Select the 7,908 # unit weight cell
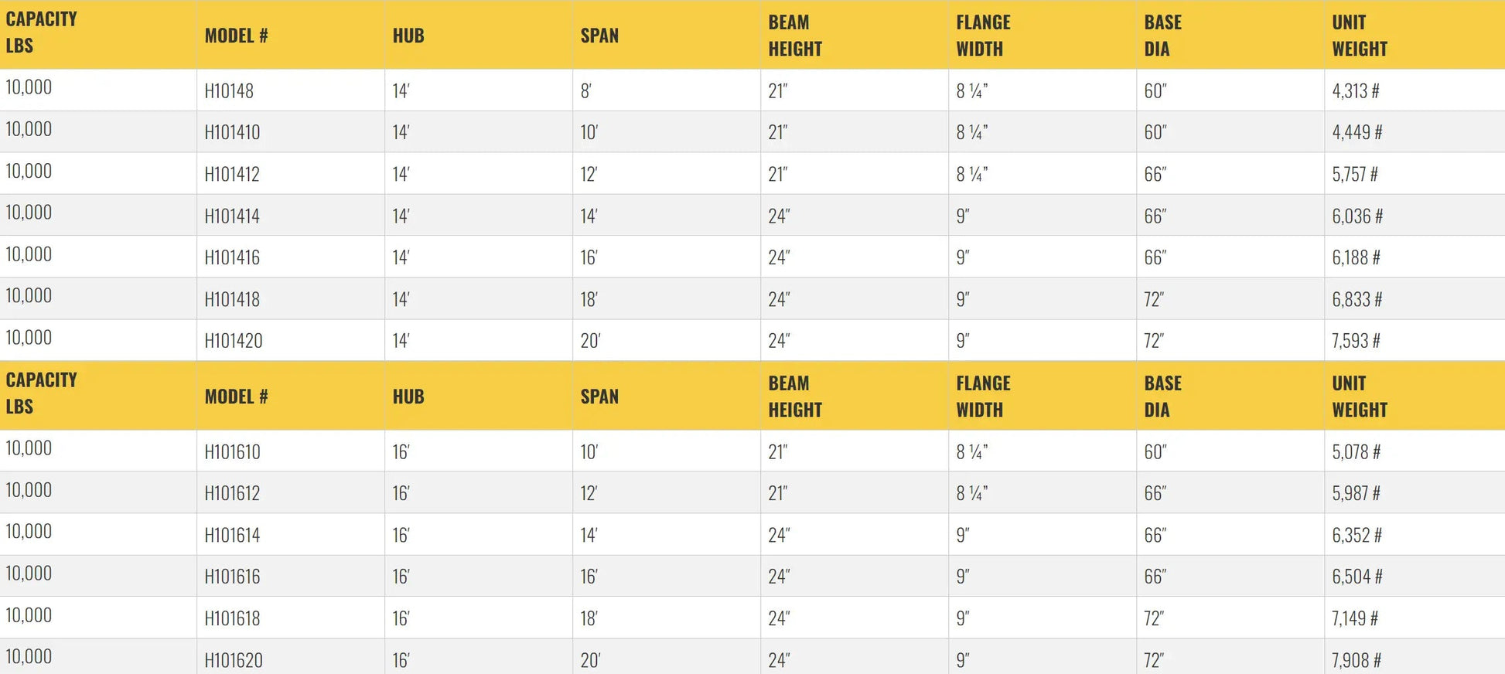This screenshot has width=1505, height=674. (x=1356, y=660)
